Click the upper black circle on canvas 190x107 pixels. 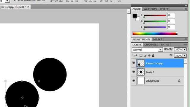pyautogui.click(x=50, y=74)
